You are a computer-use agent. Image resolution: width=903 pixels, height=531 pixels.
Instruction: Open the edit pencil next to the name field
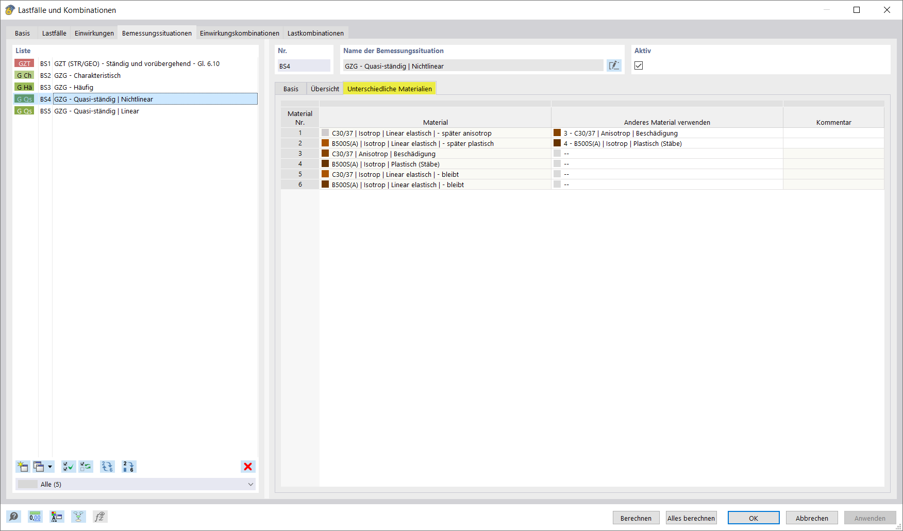pyautogui.click(x=613, y=65)
